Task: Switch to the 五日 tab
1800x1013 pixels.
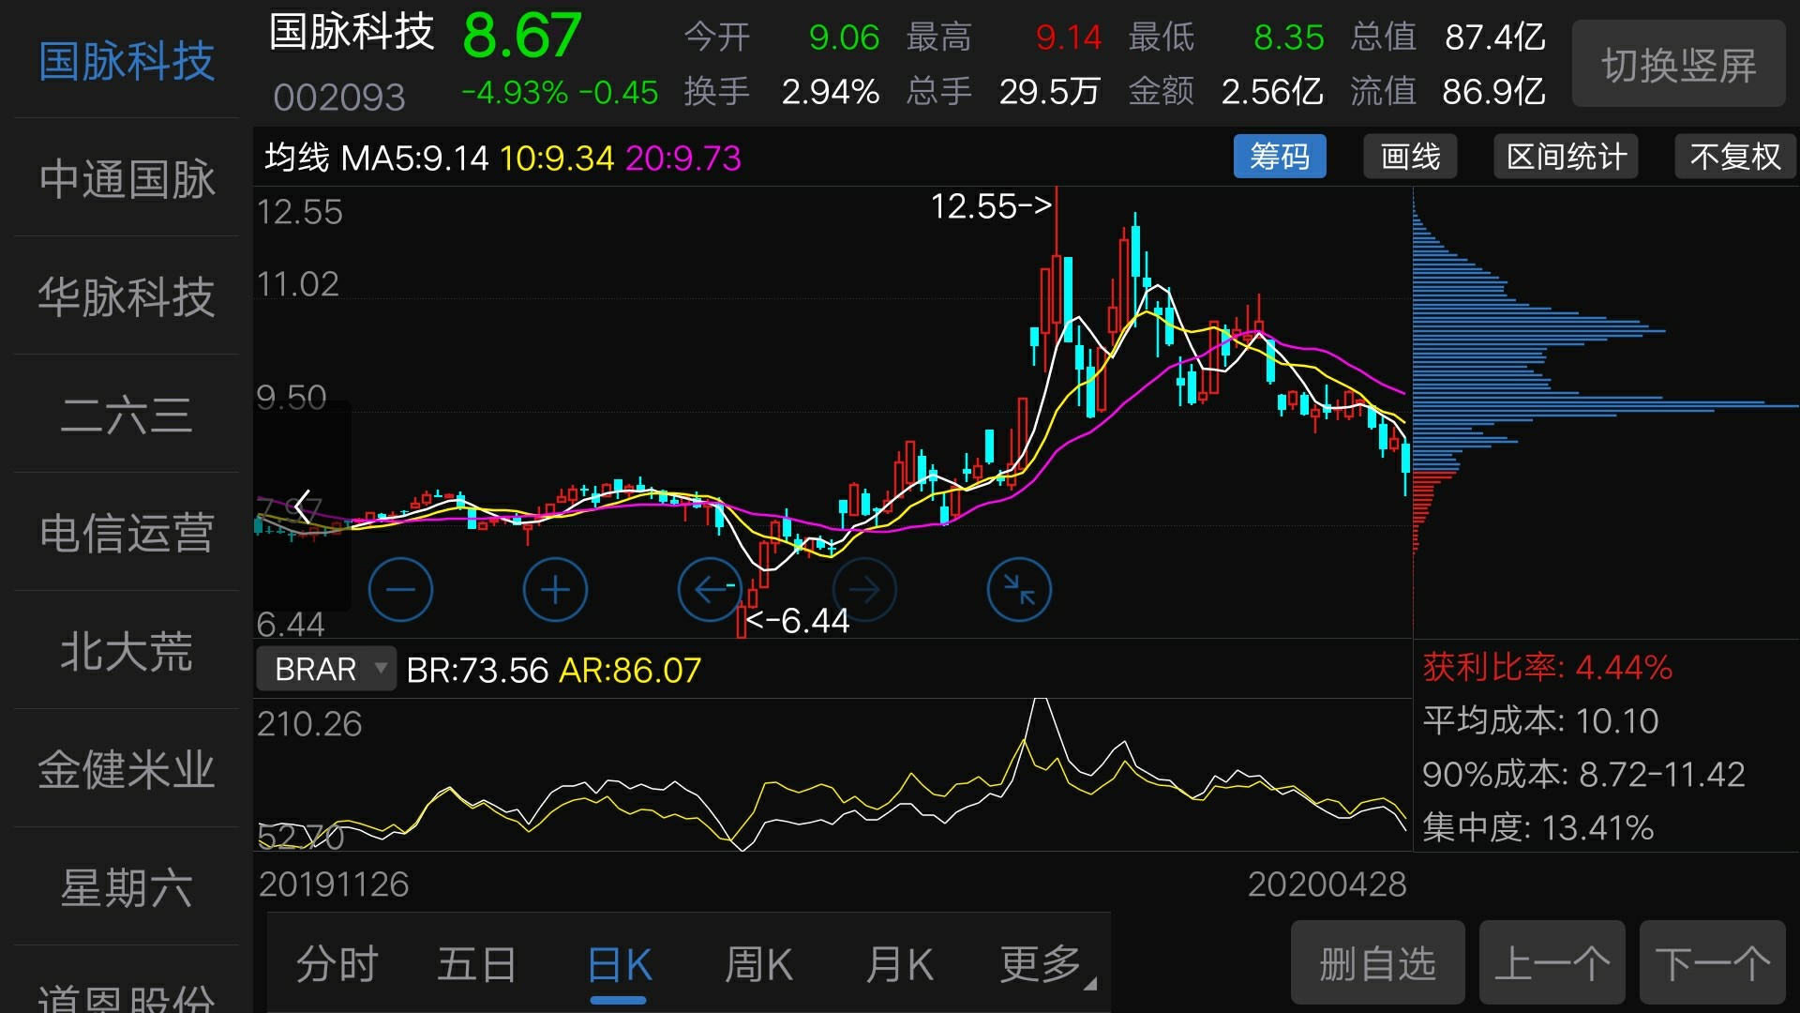Action: click(477, 964)
